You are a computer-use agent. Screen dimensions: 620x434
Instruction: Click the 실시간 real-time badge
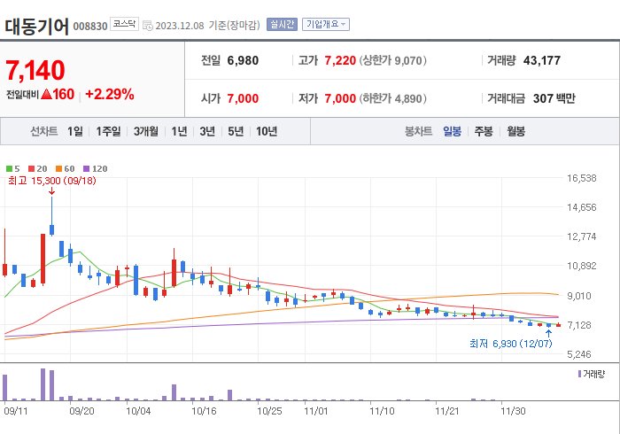(282, 25)
